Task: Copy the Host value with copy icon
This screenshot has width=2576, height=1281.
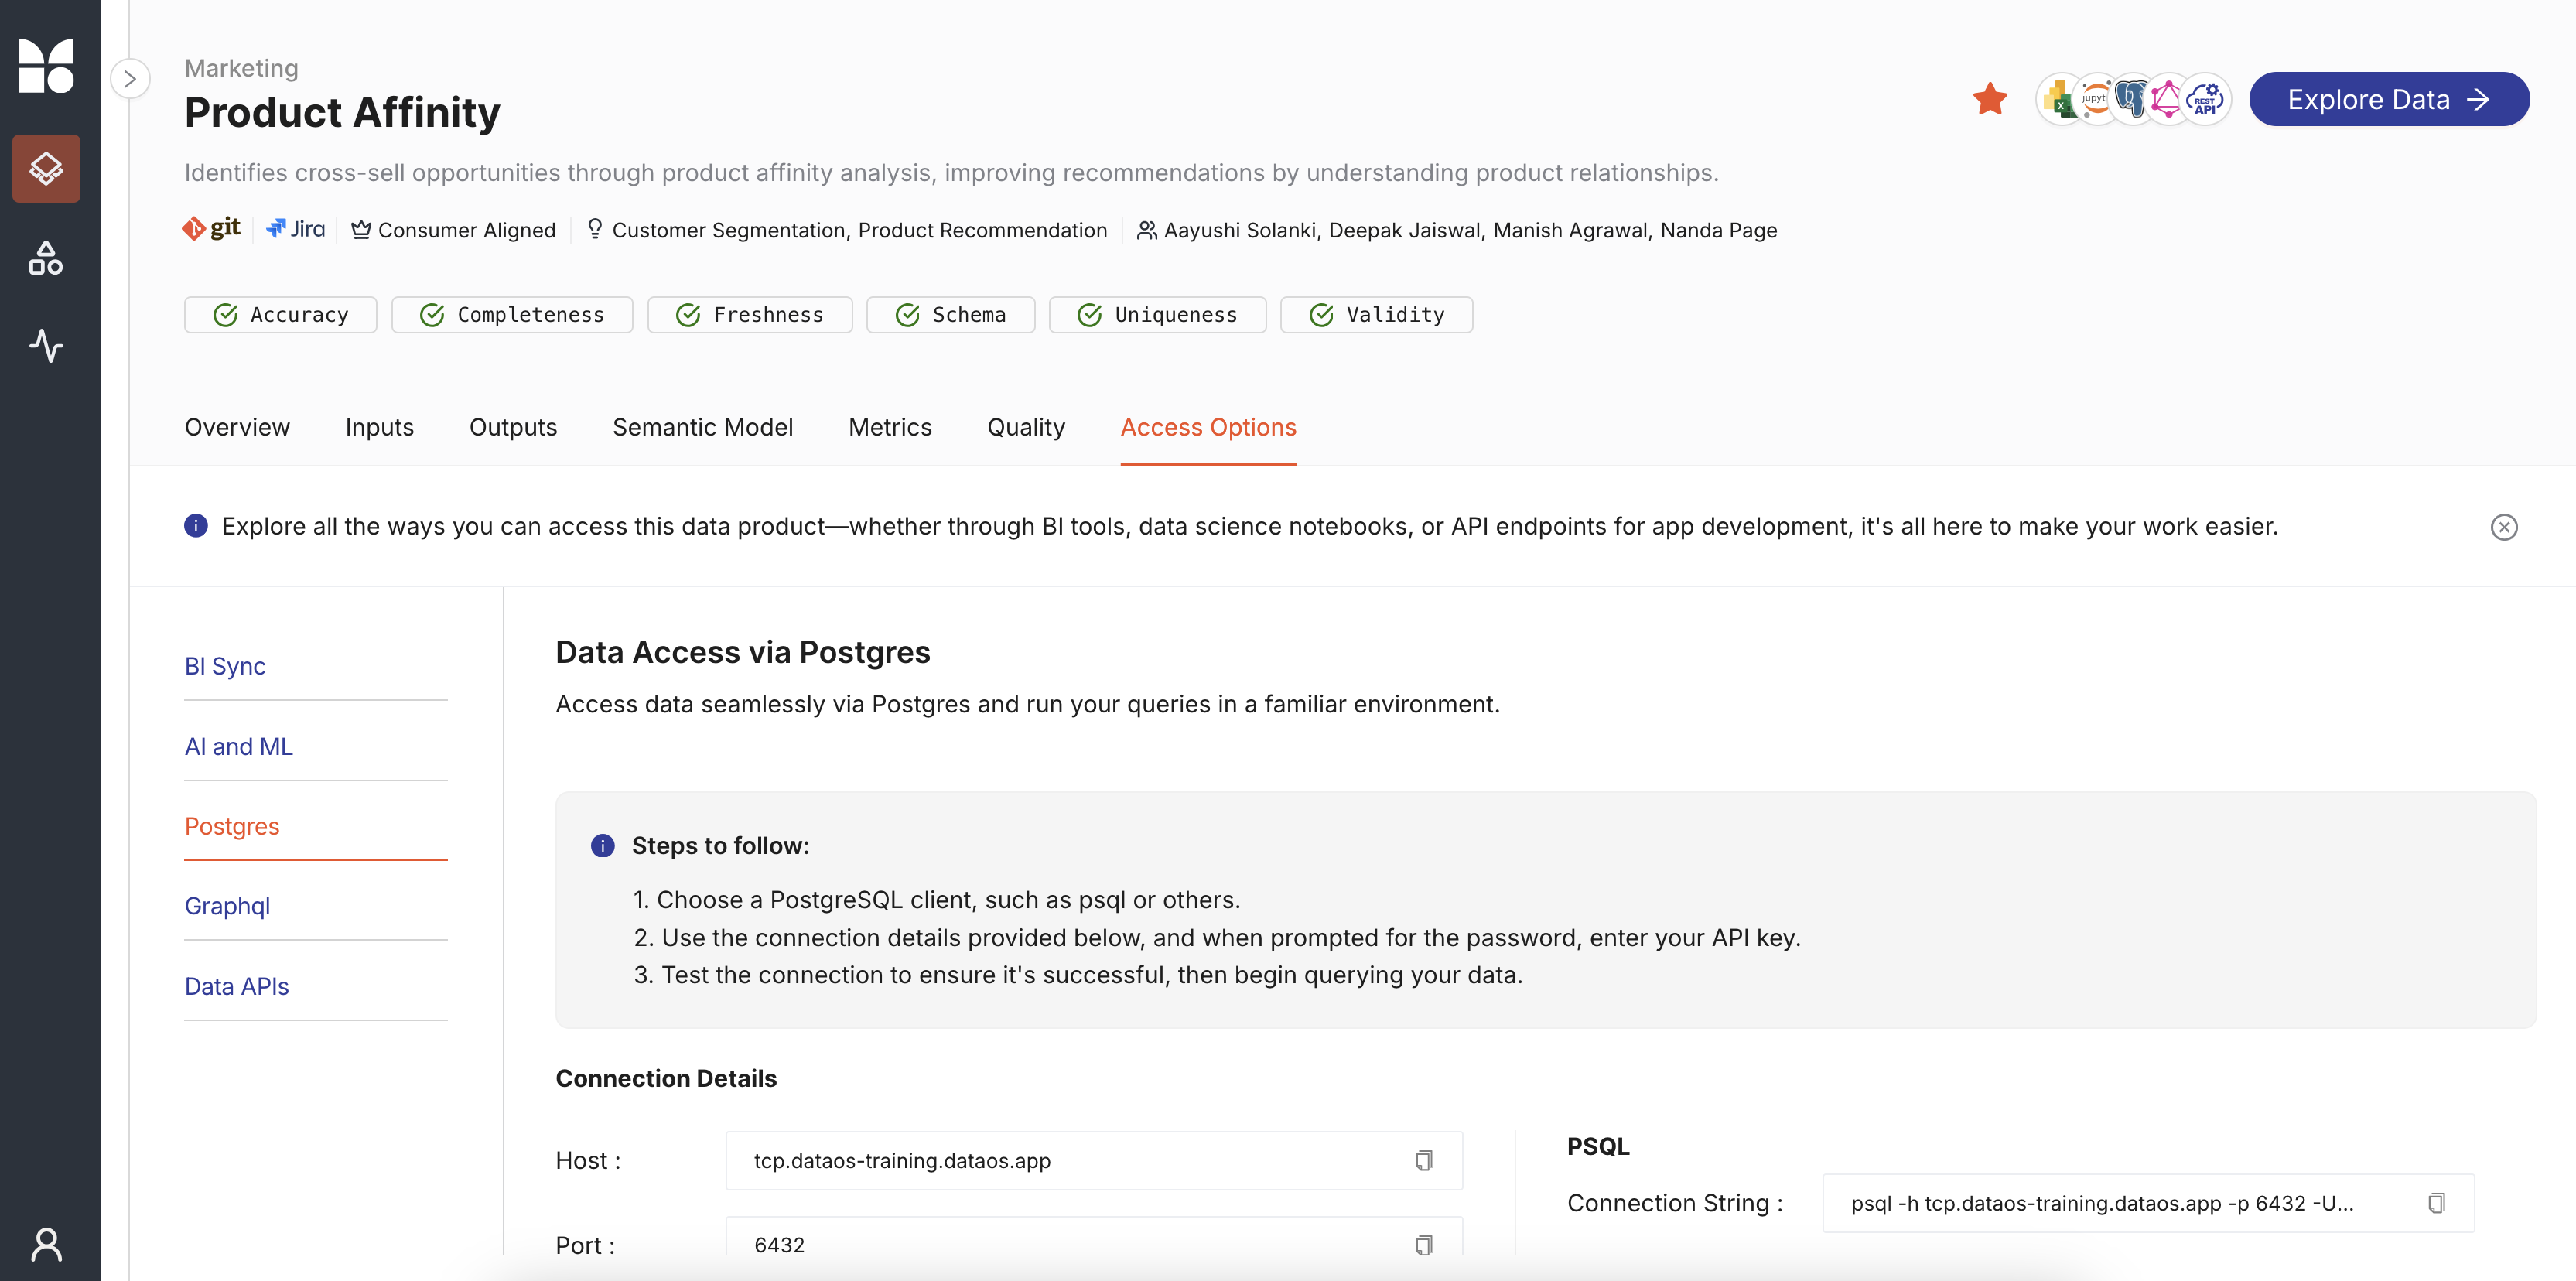Action: point(1424,1160)
